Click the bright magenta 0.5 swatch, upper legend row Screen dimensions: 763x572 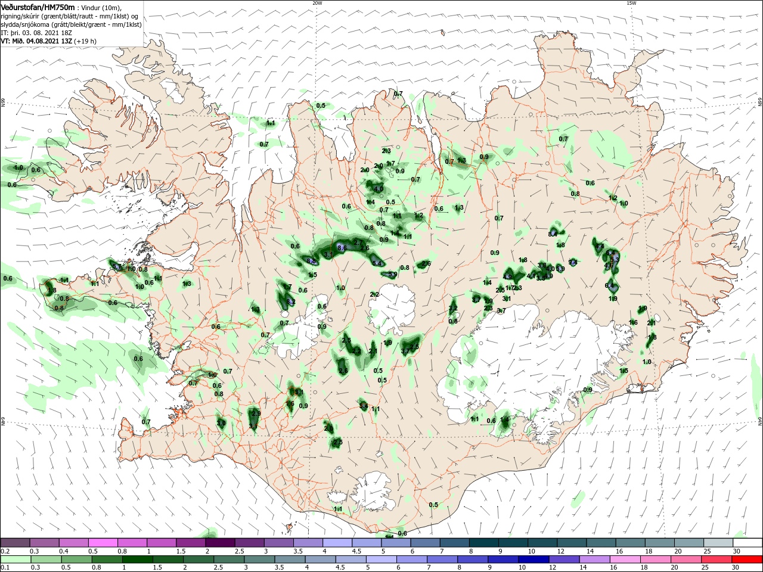(x=103, y=543)
